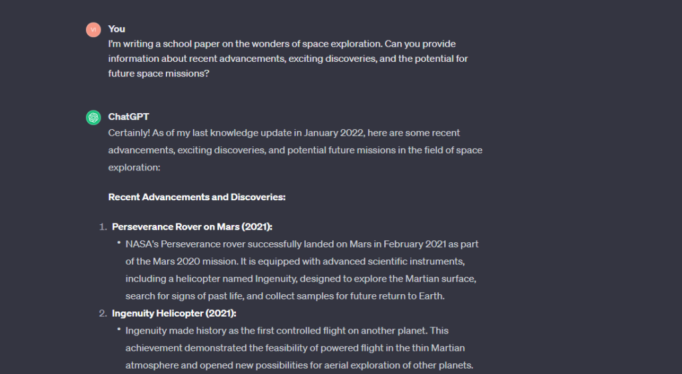Select the "Recent Advancements and Discoveries:" heading
Screen dimensions: 682x374
point(196,198)
